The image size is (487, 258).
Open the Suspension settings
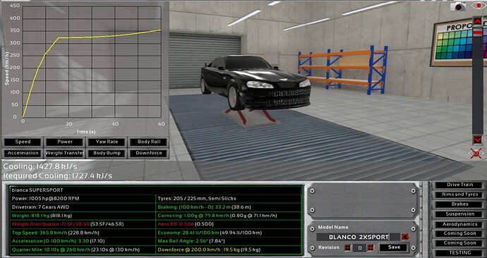click(x=459, y=214)
